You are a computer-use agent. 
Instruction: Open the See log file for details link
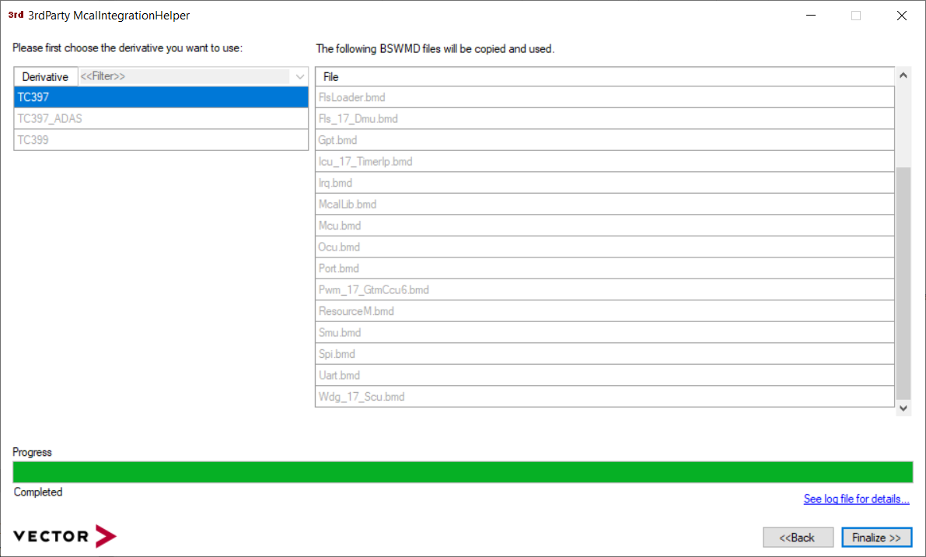(856, 499)
